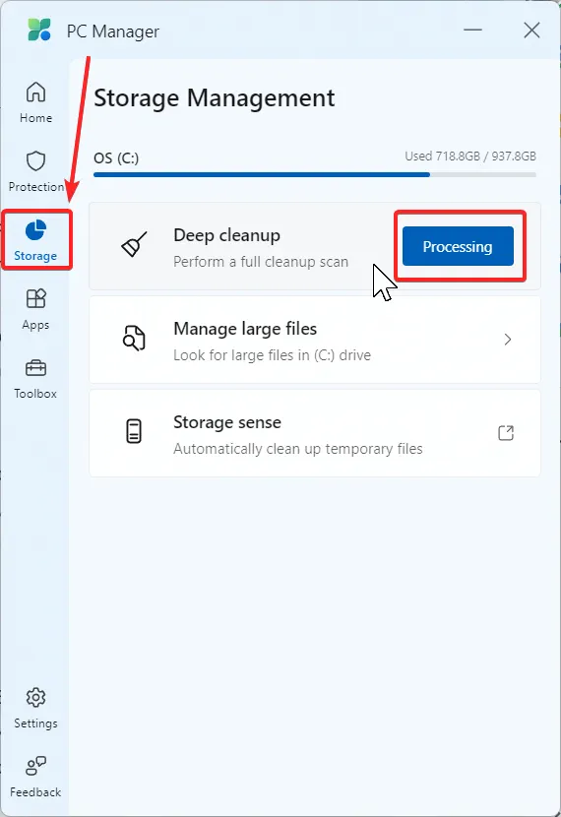Click 'Perform a full cleanup scan' text
The image size is (561, 817).
click(261, 262)
